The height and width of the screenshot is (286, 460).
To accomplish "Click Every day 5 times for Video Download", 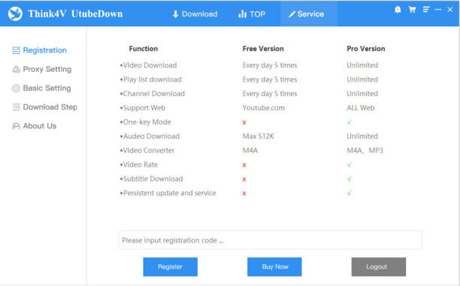I will pyautogui.click(x=270, y=65).
